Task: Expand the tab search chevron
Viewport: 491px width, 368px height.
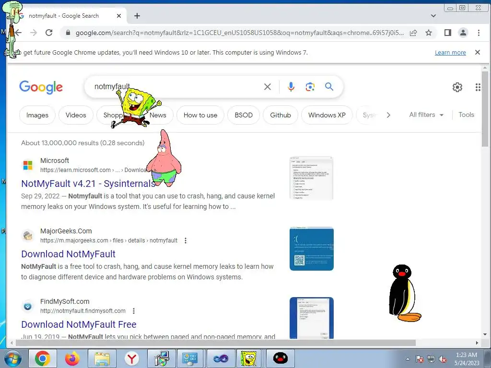Action: coord(433,16)
